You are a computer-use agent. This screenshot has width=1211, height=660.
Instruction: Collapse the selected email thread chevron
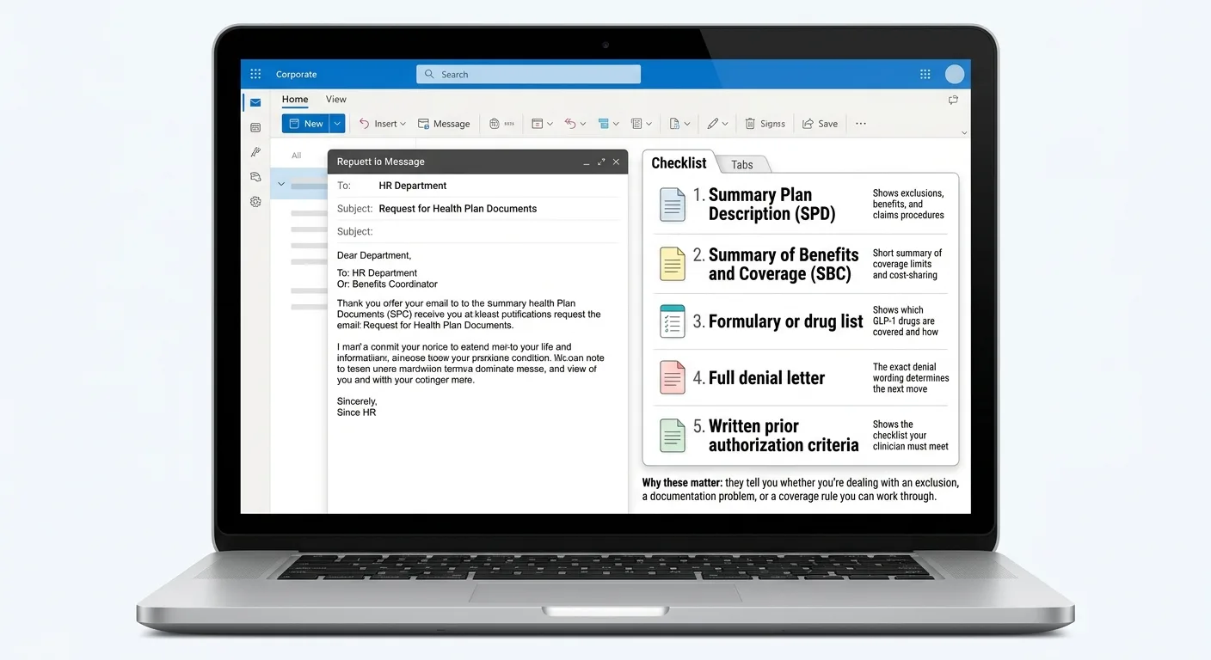pyautogui.click(x=281, y=183)
